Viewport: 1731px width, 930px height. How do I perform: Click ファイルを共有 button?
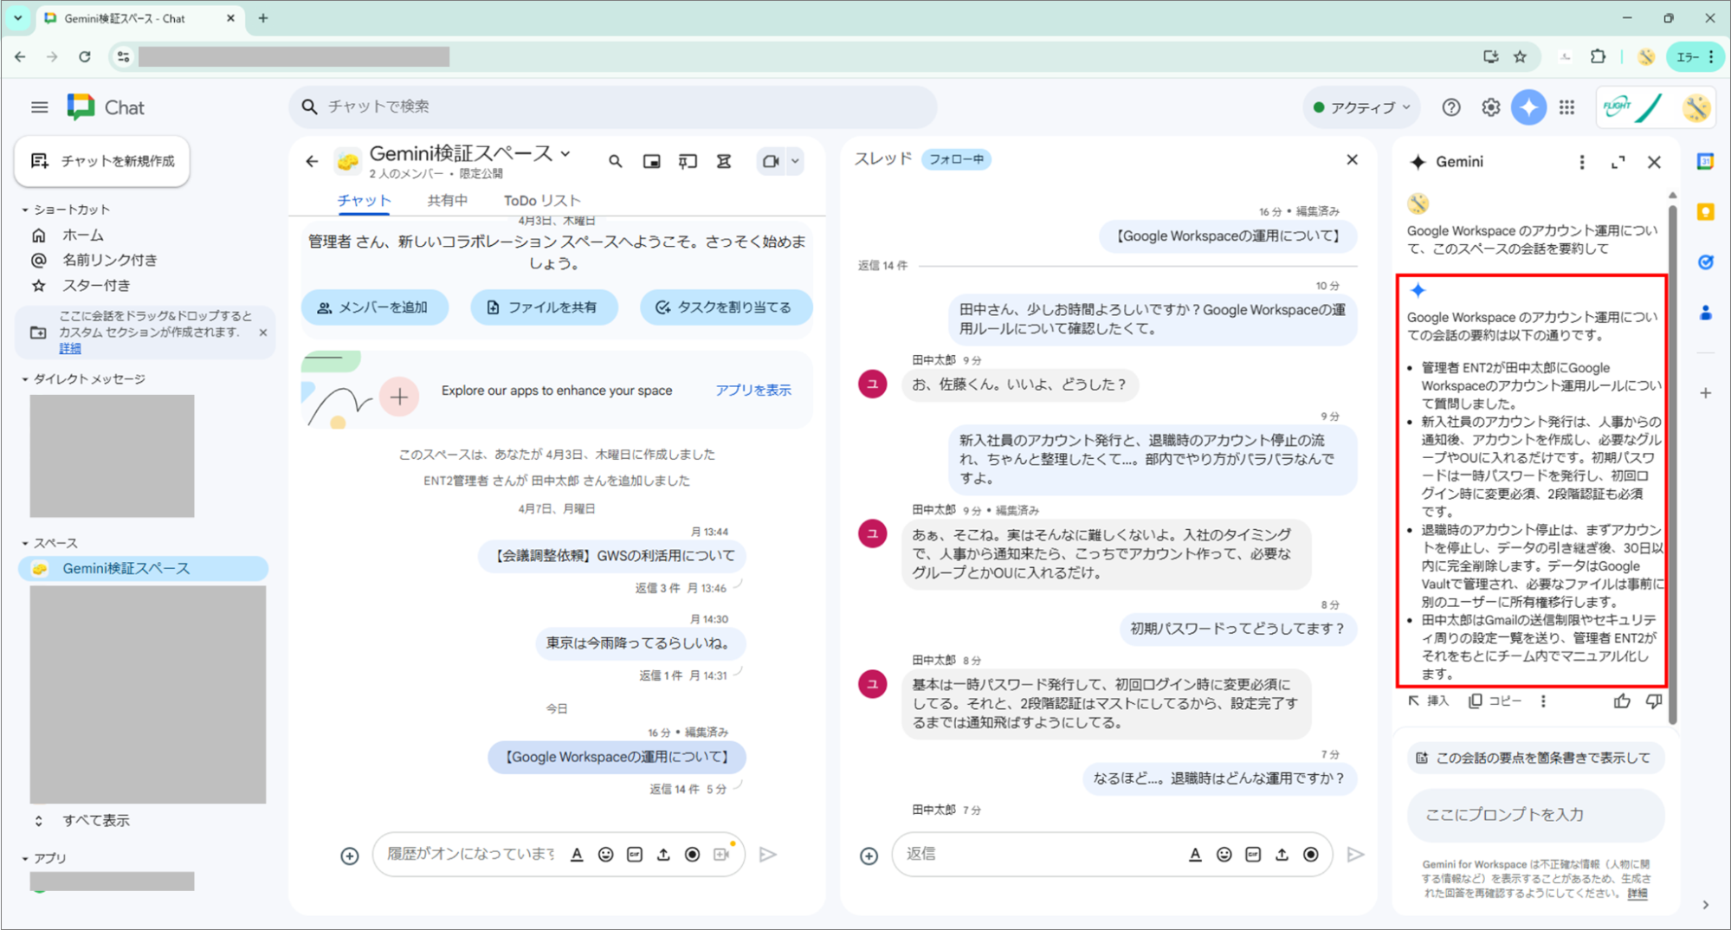coord(544,307)
